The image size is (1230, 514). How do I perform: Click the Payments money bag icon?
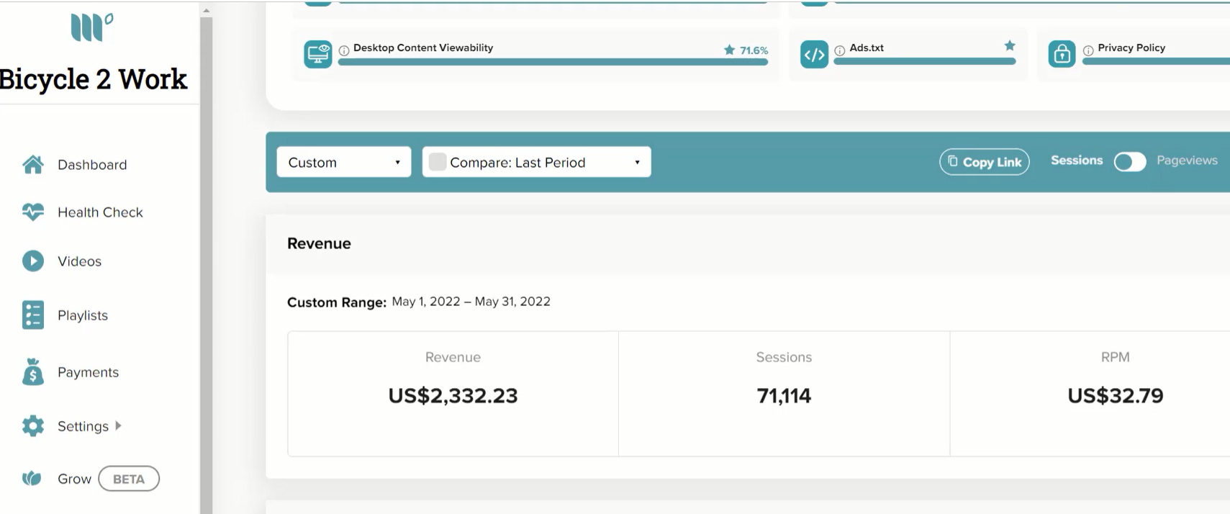(33, 372)
